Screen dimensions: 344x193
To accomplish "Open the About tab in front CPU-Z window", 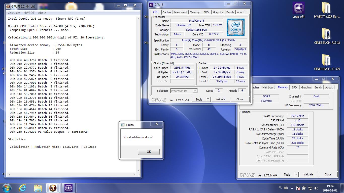I will (x=241, y=12).
